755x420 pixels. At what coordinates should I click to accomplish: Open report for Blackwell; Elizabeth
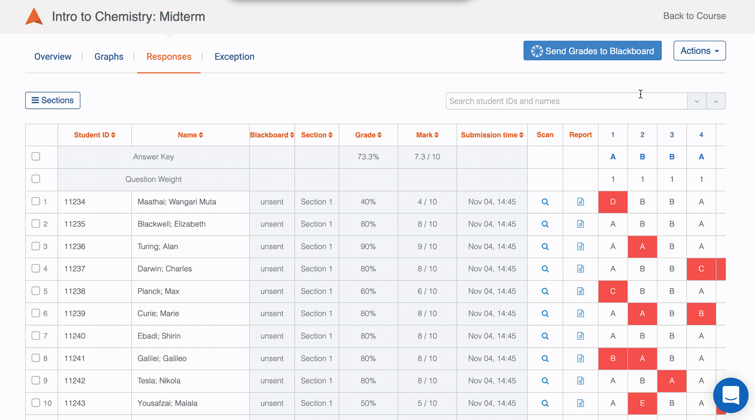(x=580, y=224)
